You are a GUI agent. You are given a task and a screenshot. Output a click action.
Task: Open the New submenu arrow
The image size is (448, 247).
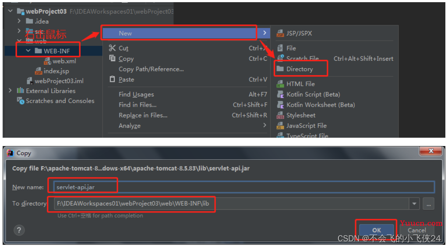[265, 33]
